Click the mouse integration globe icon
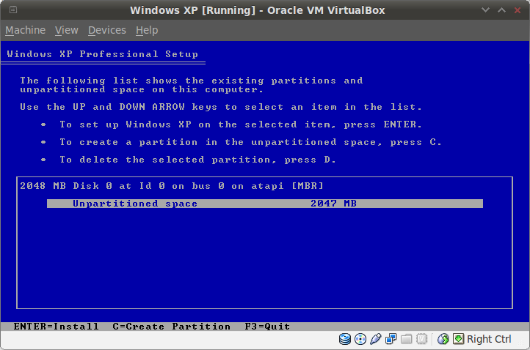This screenshot has height=350, width=530. pyautogui.click(x=443, y=339)
